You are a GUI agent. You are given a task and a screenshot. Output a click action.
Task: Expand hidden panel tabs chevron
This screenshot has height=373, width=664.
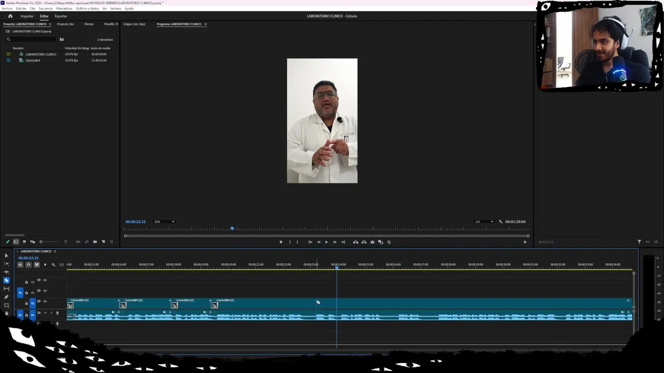[117, 24]
